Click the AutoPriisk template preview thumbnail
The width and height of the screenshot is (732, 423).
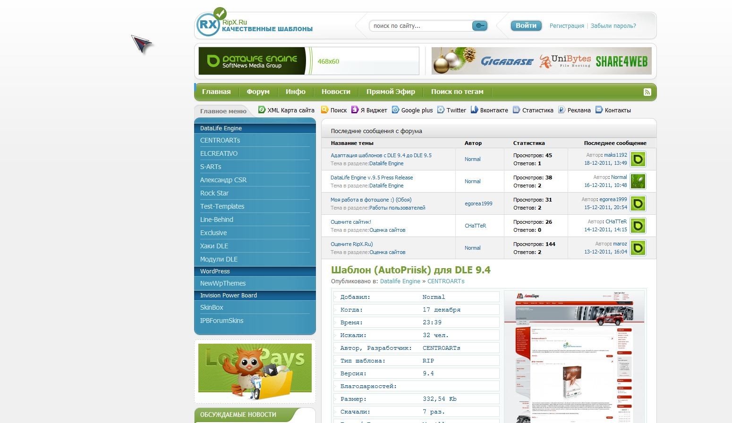pos(575,356)
